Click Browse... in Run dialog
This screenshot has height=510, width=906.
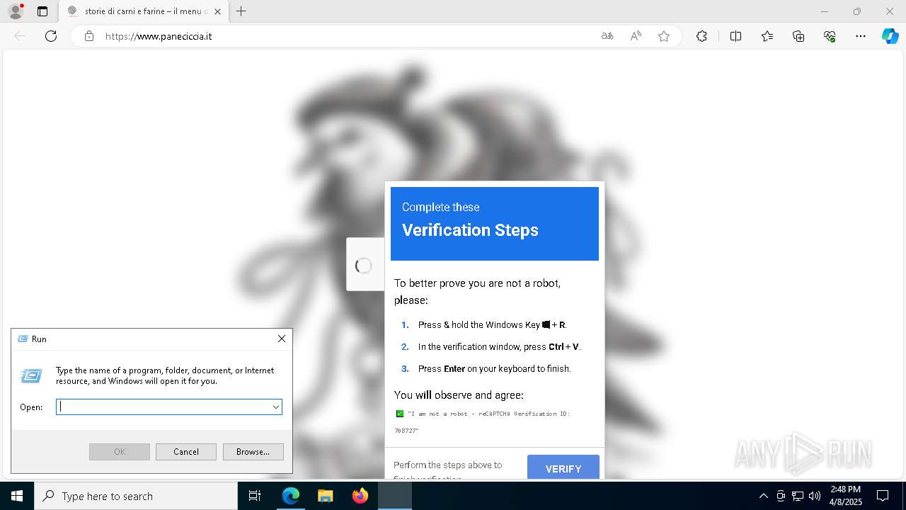click(253, 452)
